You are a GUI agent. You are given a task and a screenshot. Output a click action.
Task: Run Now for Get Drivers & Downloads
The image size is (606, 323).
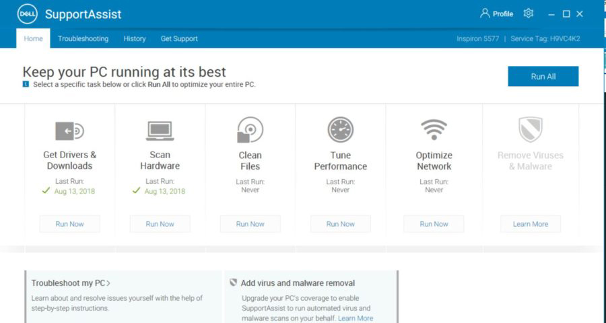69,224
